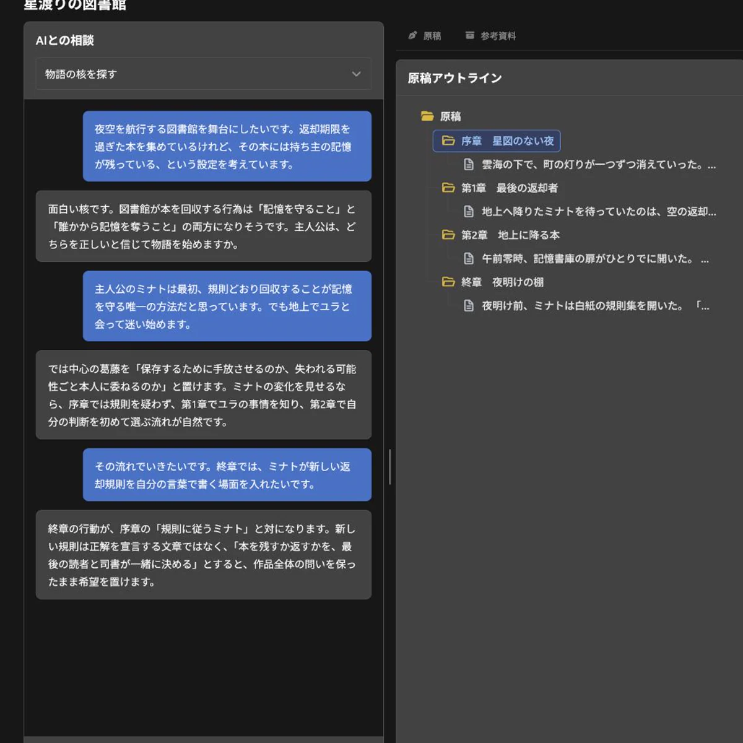Click the archive box icon on 参考資料 tab
Screen dimensions: 743x743
[470, 35]
